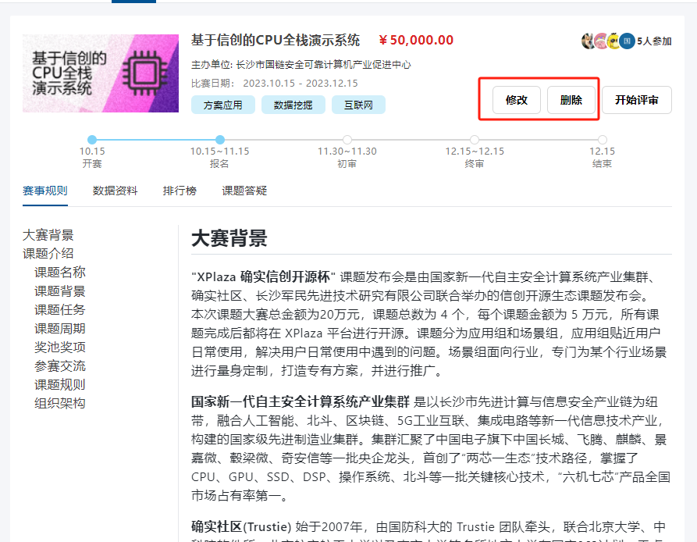Navigate to 奖池奖项 in the sidebar
This screenshot has height=542, width=697.
click(x=60, y=347)
